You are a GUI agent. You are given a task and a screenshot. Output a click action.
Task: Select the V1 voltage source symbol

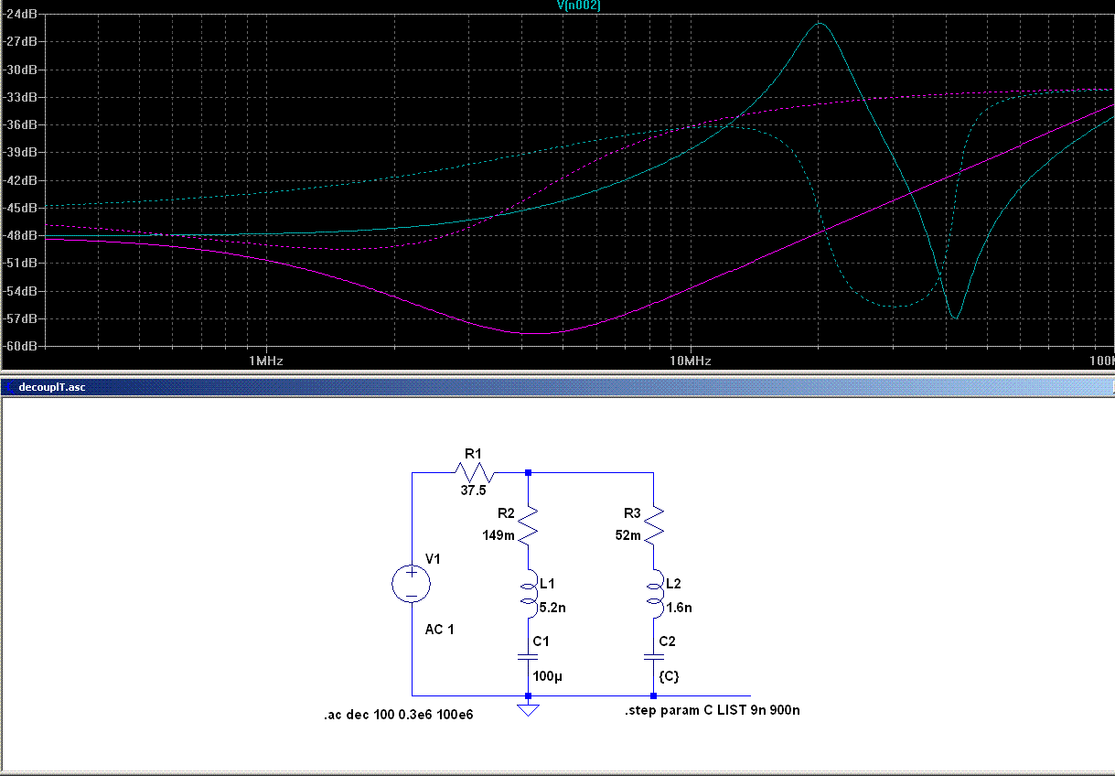point(412,584)
